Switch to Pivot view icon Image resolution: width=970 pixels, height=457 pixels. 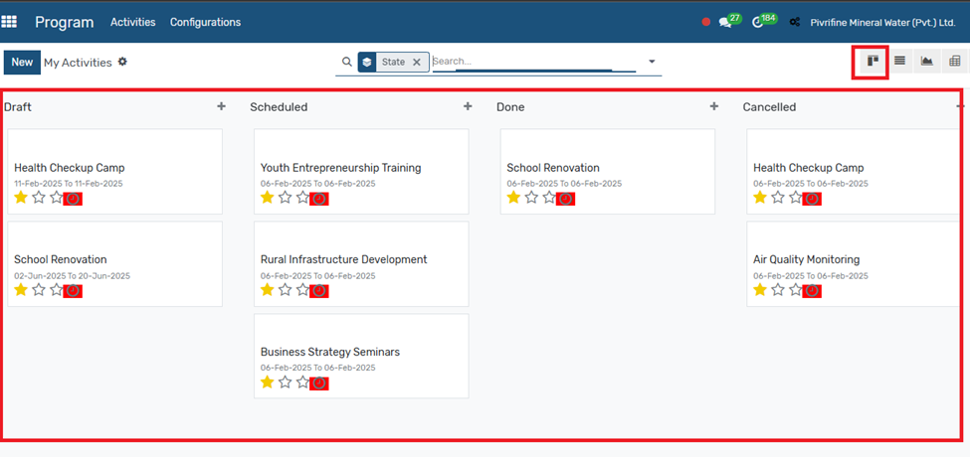(x=954, y=61)
